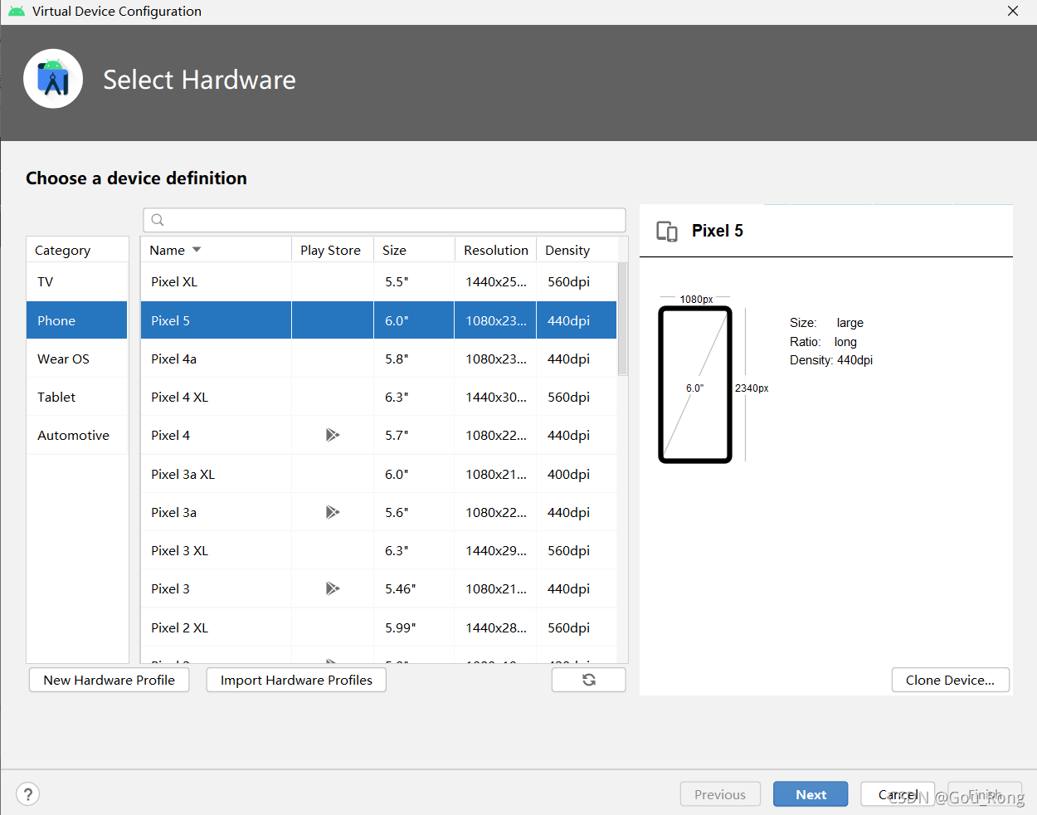Click the 1440x30... resolution cell
1037x815 pixels.
click(495, 397)
